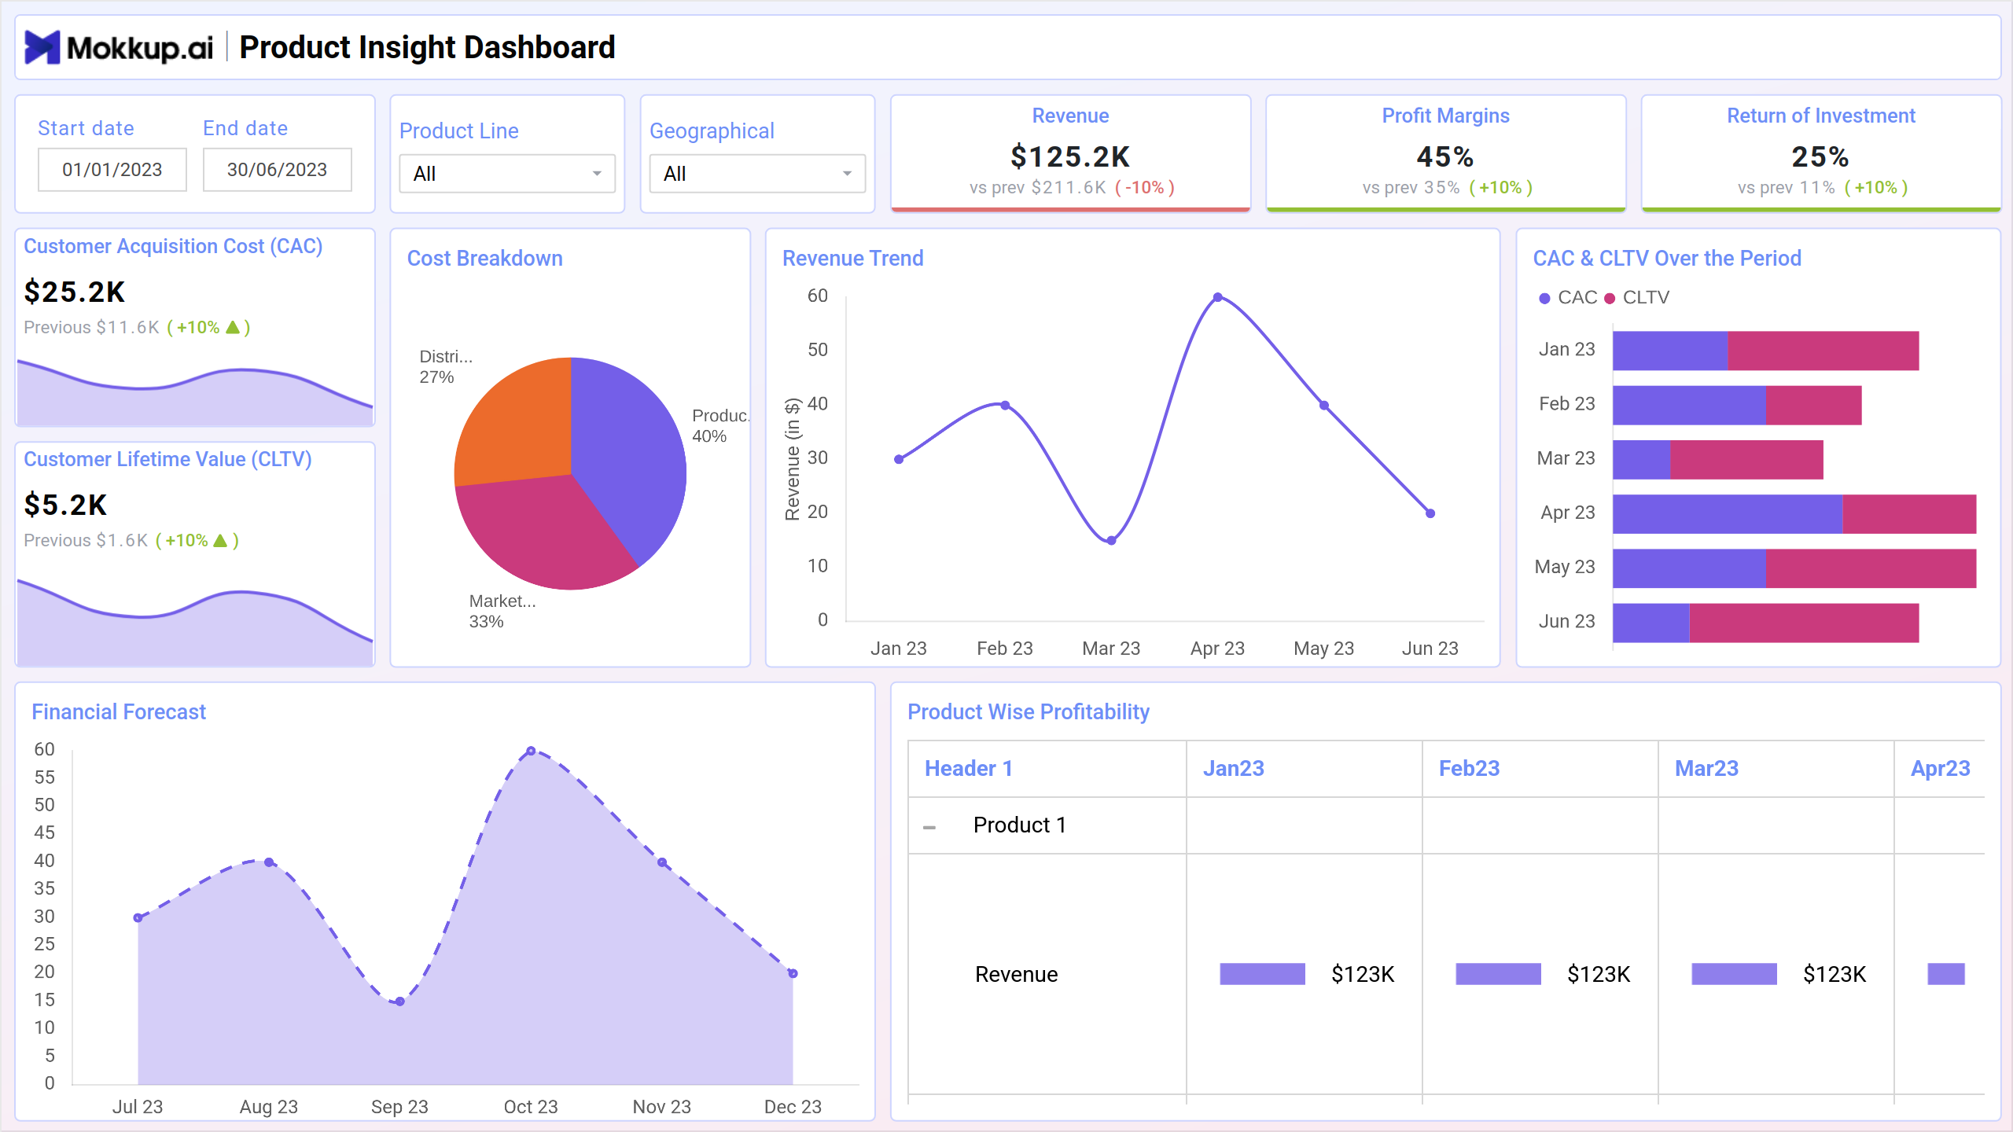Screen dimensions: 2013x1132
Task: Click the Jun 23 data point on Revenue Trend
Action: [1430, 513]
